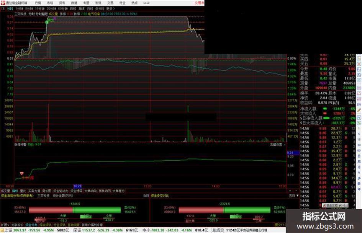Select the 买卖力道 indicator tab
Viewport: 362px width, 233px height.
34,191
